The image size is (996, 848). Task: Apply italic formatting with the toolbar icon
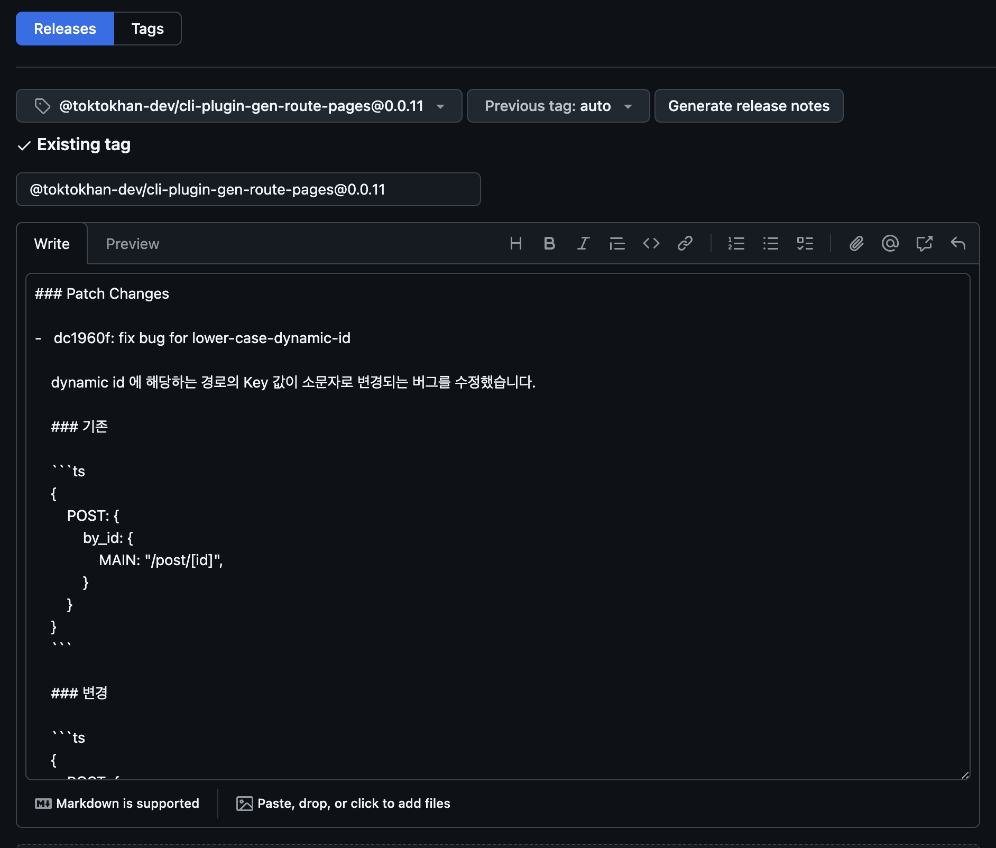coord(583,243)
